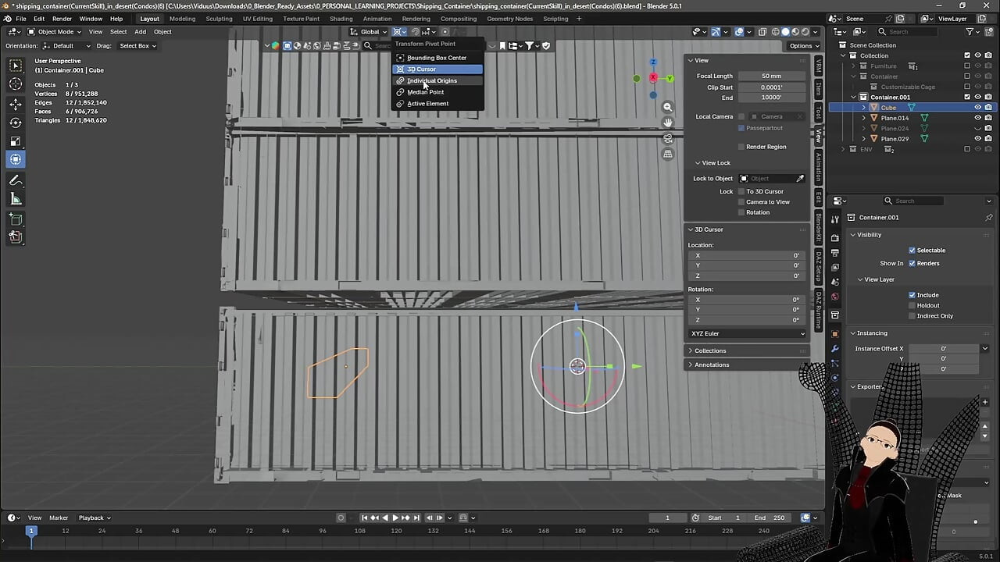Click the Focal Length value field
1000x562 pixels.
(771, 76)
